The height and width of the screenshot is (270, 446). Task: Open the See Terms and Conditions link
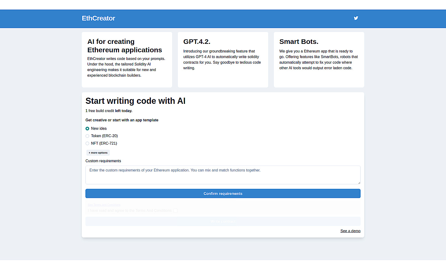click(x=104, y=205)
